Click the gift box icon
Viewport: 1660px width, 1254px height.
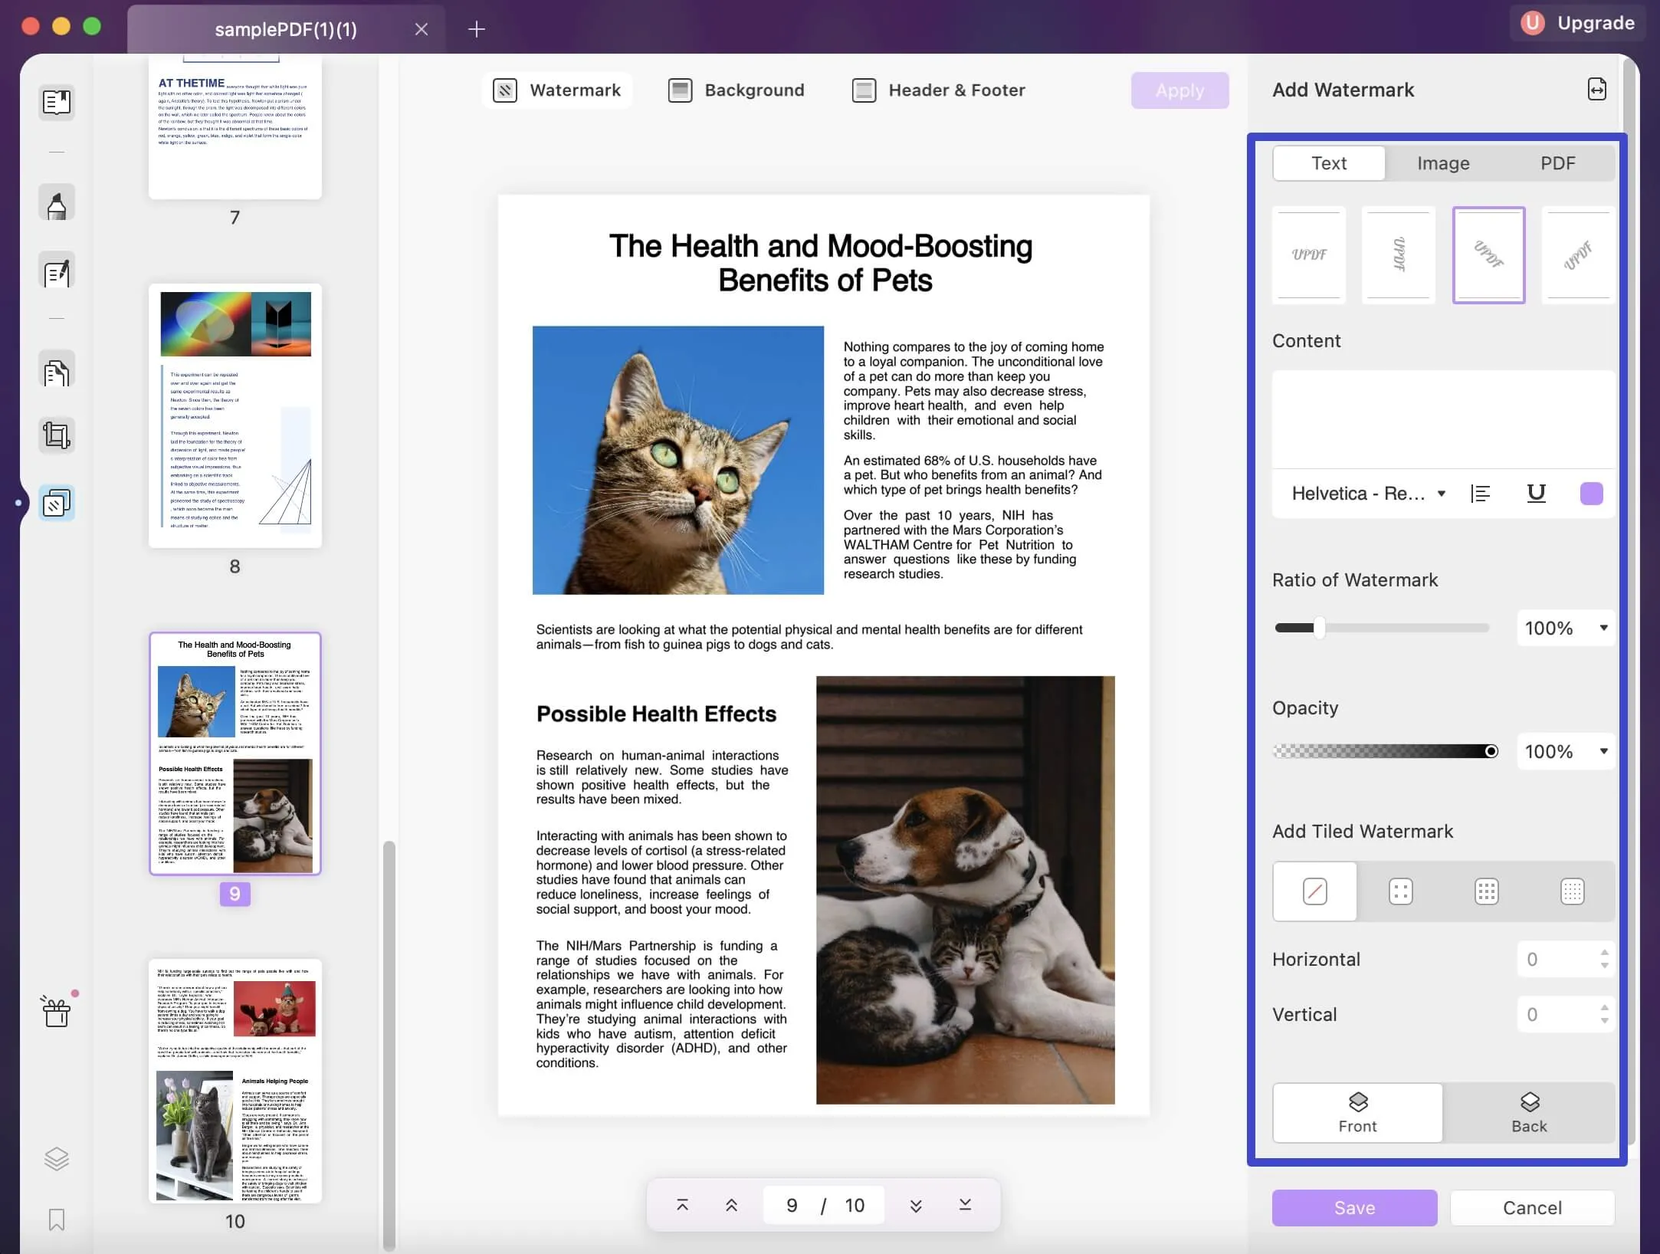coord(57,1012)
